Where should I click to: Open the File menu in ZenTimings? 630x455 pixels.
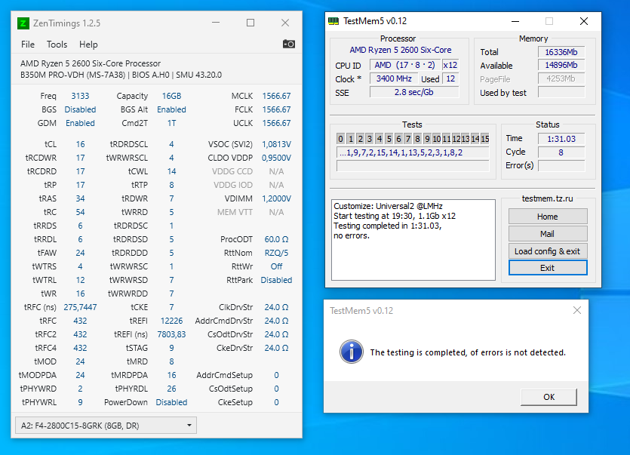tap(28, 45)
